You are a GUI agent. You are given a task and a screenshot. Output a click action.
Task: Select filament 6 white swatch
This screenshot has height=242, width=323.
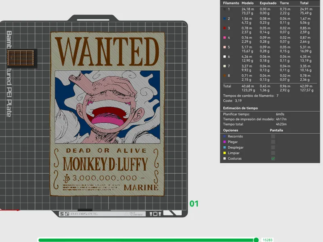pyautogui.click(x=224, y=57)
